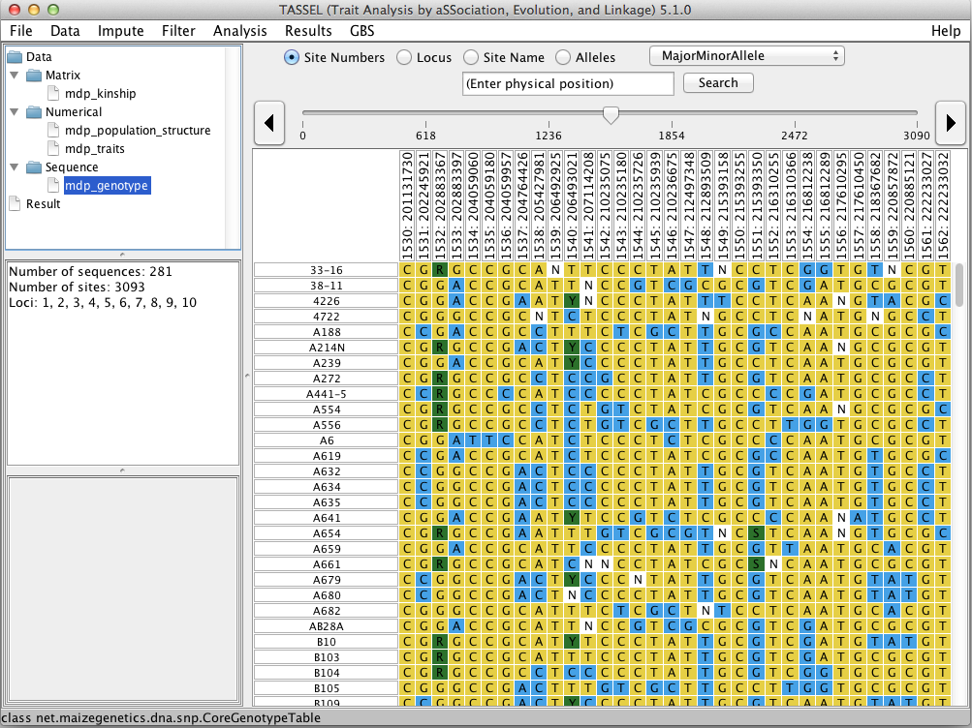Click the right arrow navigation button
This screenshot has height=728, width=972.
950,123
